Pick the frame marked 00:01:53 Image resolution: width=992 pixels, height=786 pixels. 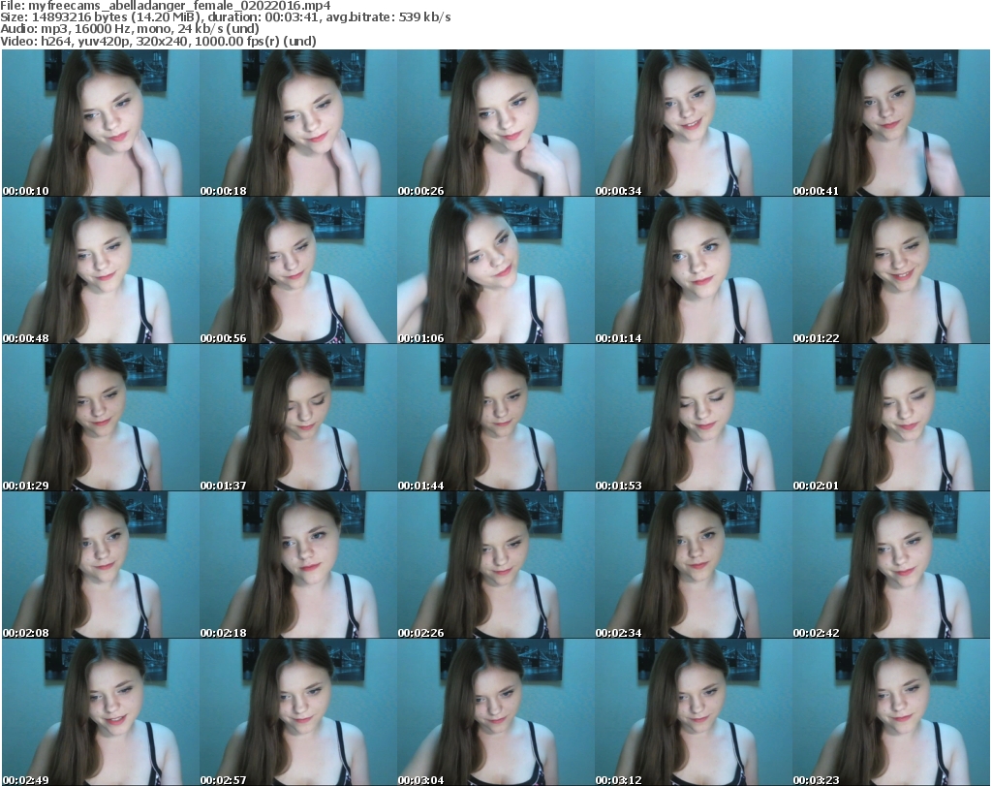pos(694,418)
